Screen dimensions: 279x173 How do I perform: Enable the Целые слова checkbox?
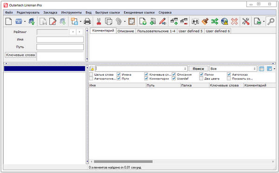click(x=91, y=74)
